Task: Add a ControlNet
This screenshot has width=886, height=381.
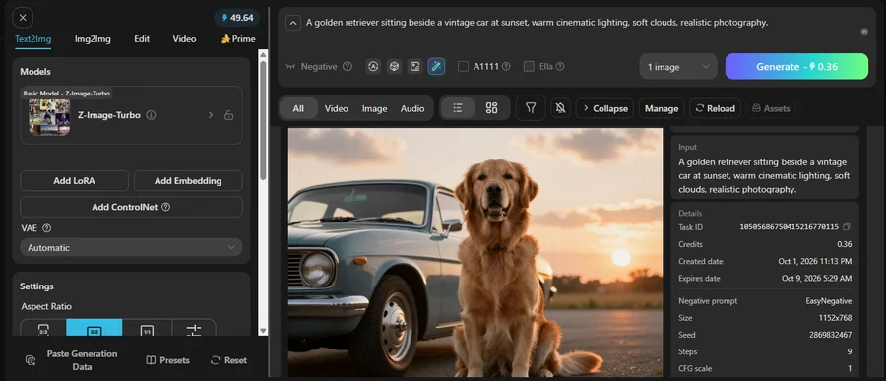Action: coord(131,207)
